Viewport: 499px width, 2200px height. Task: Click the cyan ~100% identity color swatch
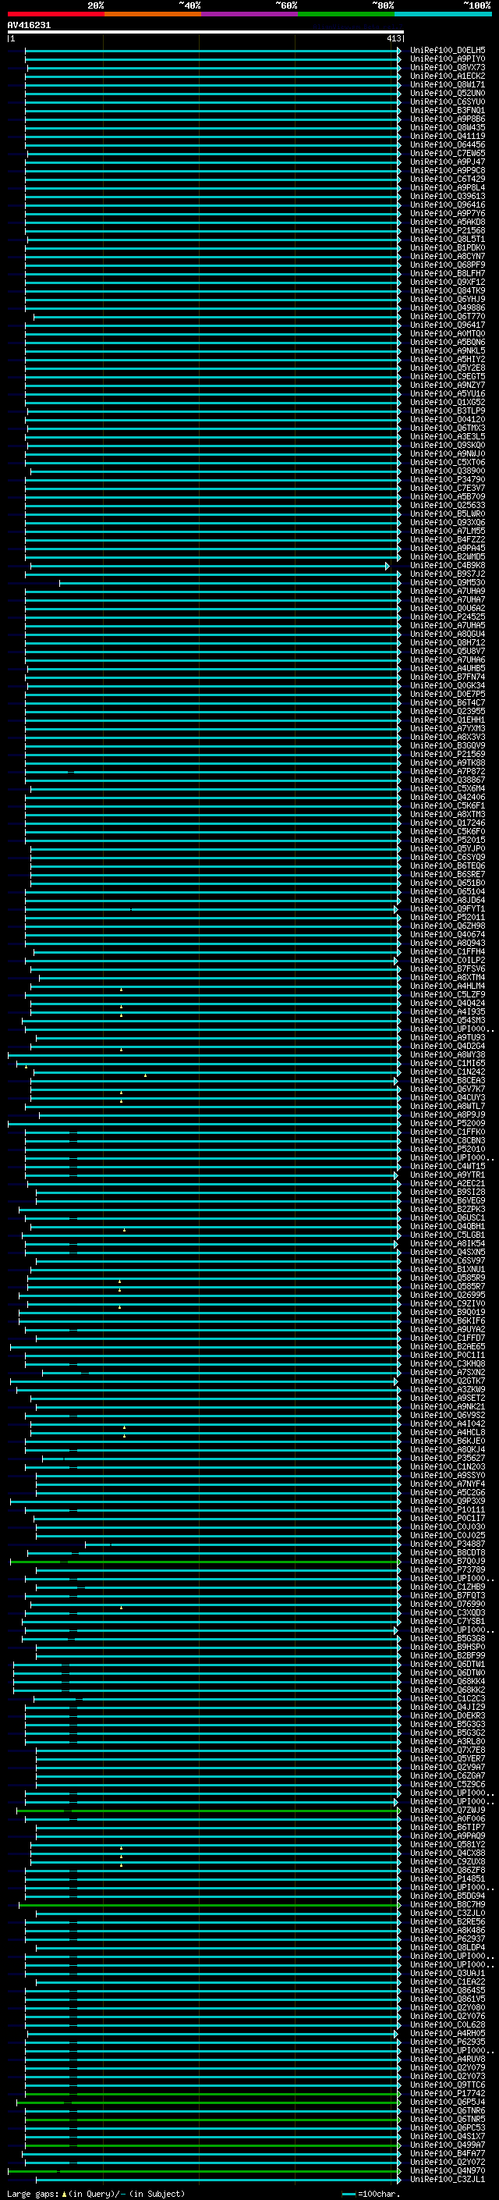pos(443,14)
